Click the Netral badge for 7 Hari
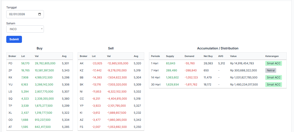Image resolution: width=294 pixels, height=132 pixels. 270,70
